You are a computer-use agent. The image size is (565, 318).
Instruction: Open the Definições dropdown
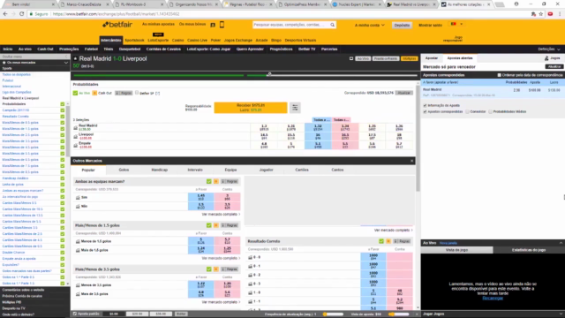pyautogui.click(x=549, y=49)
